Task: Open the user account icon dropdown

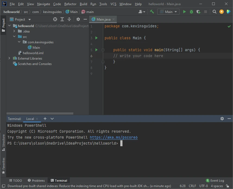Action: click(142, 12)
